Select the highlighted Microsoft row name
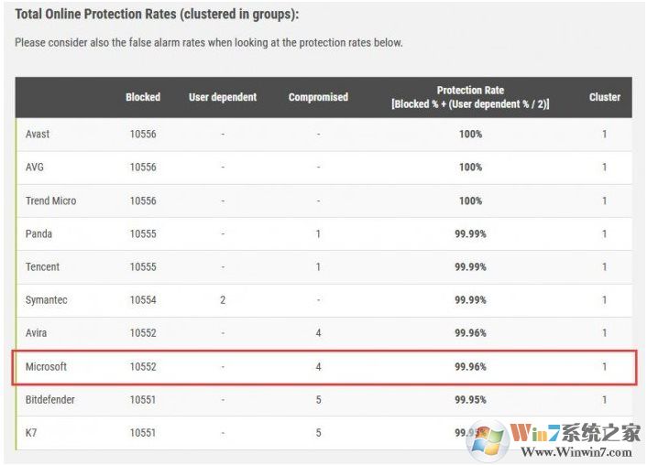Image resolution: width=647 pixels, height=465 pixels. click(47, 367)
